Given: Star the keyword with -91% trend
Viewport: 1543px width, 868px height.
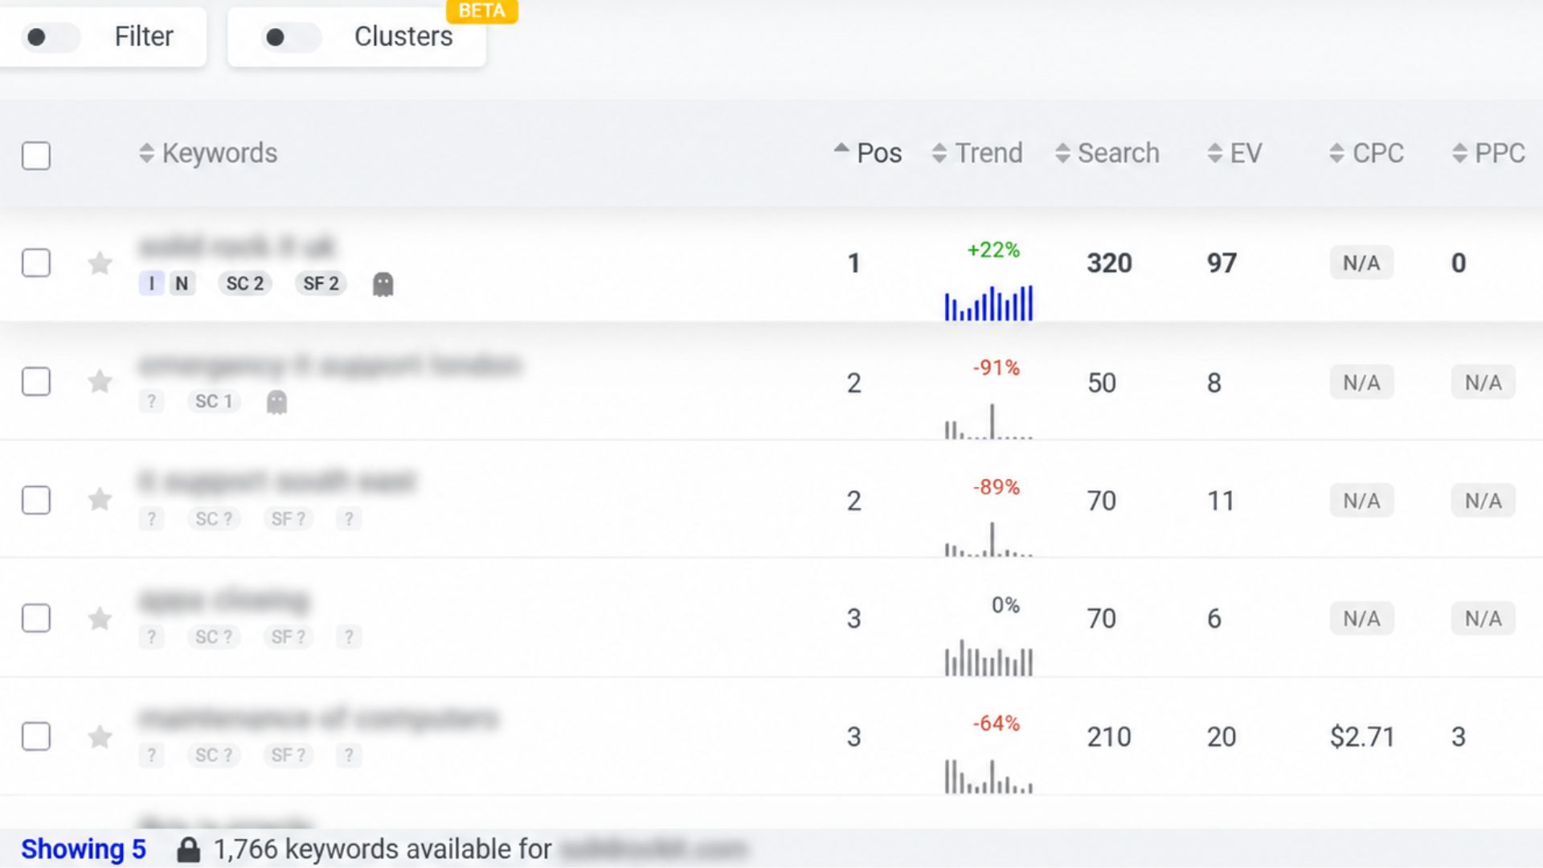Looking at the screenshot, I should click(100, 381).
